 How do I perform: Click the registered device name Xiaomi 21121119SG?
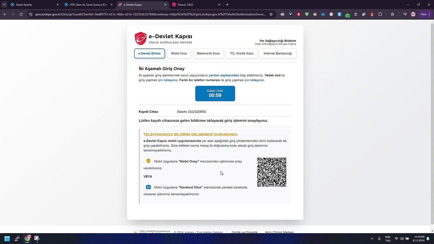[x=192, y=112]
